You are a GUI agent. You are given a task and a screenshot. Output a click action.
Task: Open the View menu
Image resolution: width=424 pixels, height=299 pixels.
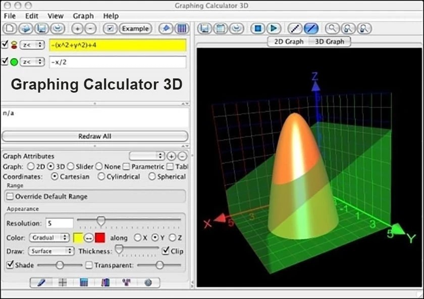pyautogui.click(x=56, y=16)
